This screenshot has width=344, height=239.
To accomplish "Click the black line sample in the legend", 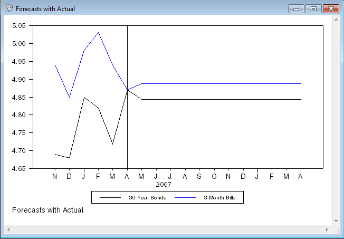I will 110,198.
